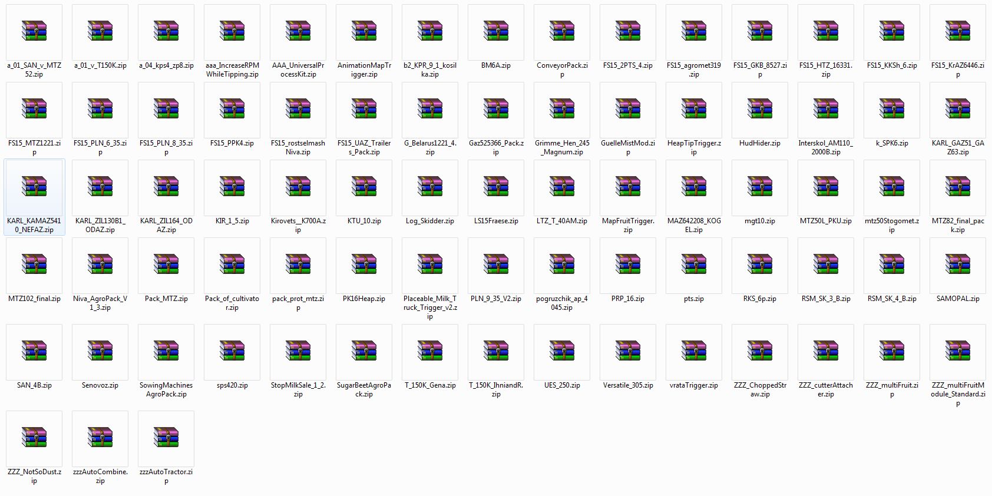Click the b2_KPR_9_1_kosilka.zip file name
Viewport: 992px width, 496px height.
pyautogui.click(x=430, y=70)
